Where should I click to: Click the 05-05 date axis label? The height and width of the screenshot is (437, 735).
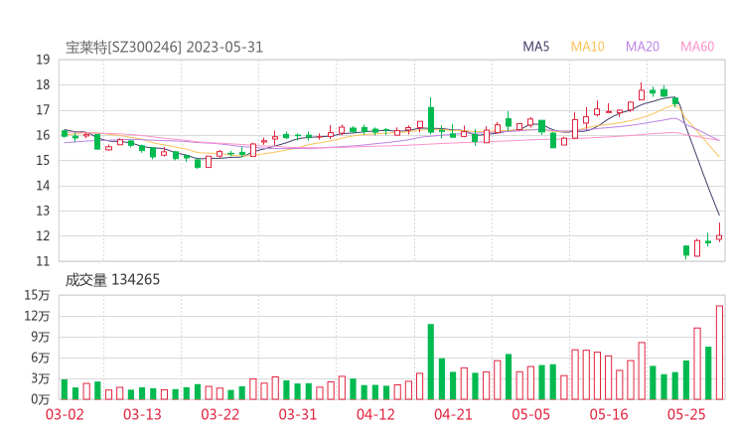click(x=531, y=414)
